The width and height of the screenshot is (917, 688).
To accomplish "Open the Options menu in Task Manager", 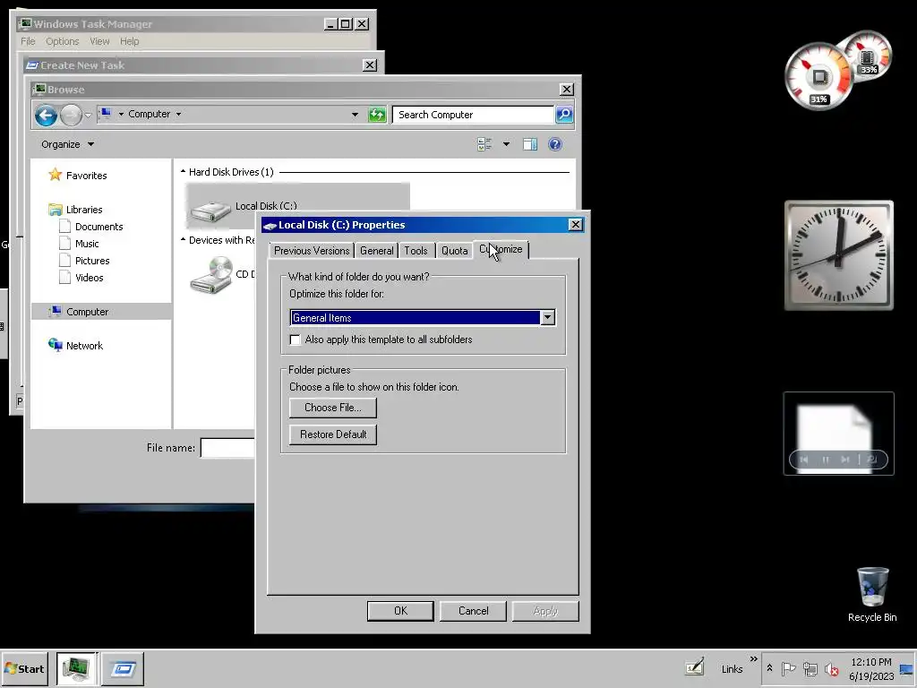I will pos(62,41).
